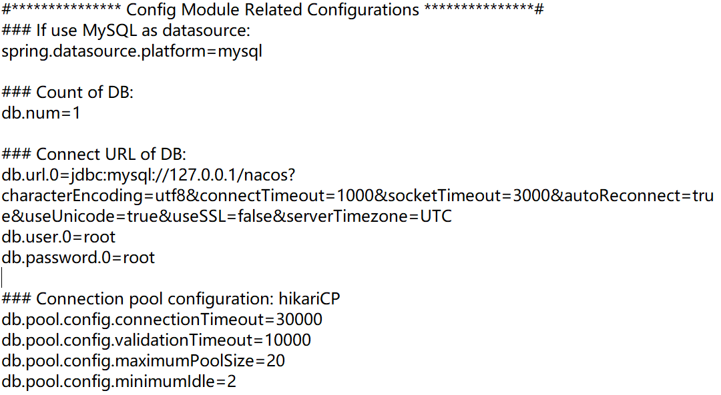Image resolution: width=721 pixels, height=395 pixels.
Task: Place cursor on spring.datasource.platform=mysql line
Action: click(x=132, y=51)
